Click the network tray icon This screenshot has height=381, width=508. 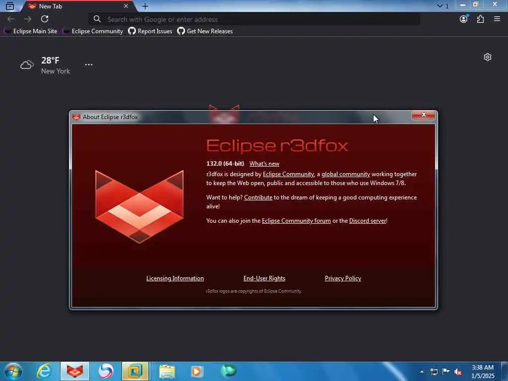[434, 372]
